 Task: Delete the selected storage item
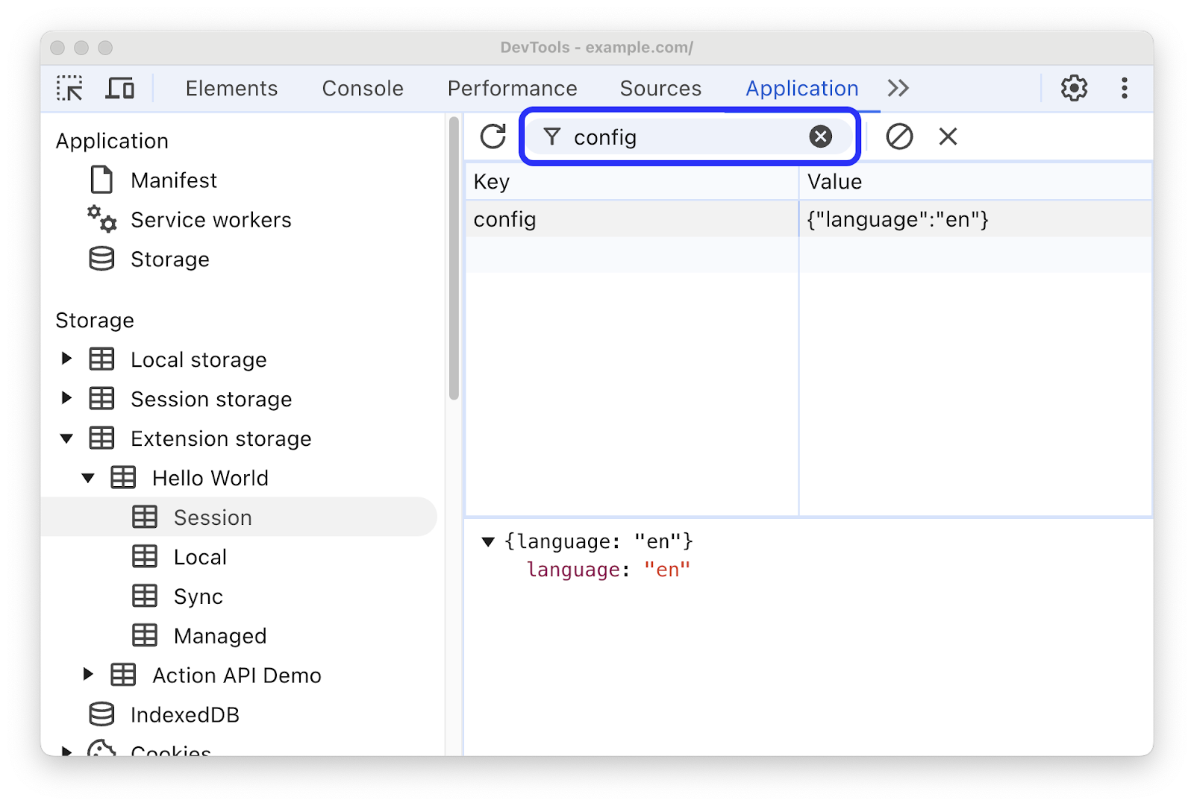(947, 136)
